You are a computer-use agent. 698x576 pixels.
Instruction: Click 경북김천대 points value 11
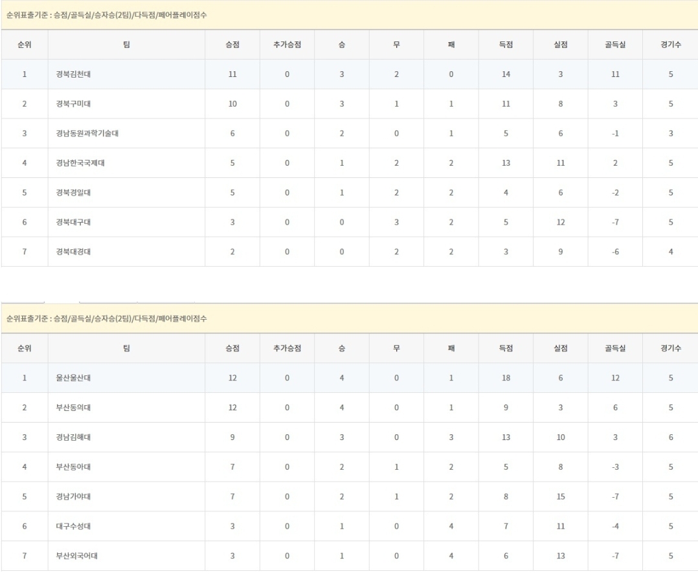coord(232,74)
